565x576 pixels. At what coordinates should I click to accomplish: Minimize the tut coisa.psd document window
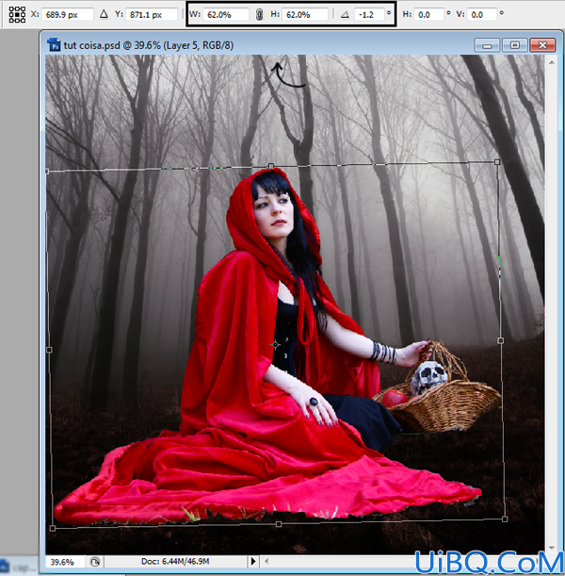click(x=487, y=45)
